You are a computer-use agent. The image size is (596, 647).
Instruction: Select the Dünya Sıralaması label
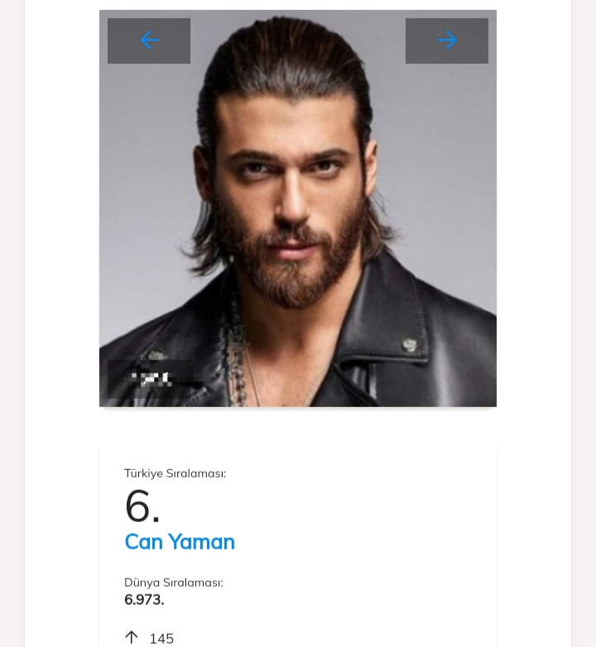tap(174, 582)
